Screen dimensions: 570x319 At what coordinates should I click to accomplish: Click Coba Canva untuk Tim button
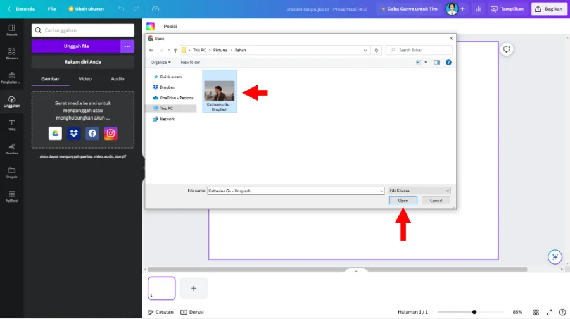409,9
